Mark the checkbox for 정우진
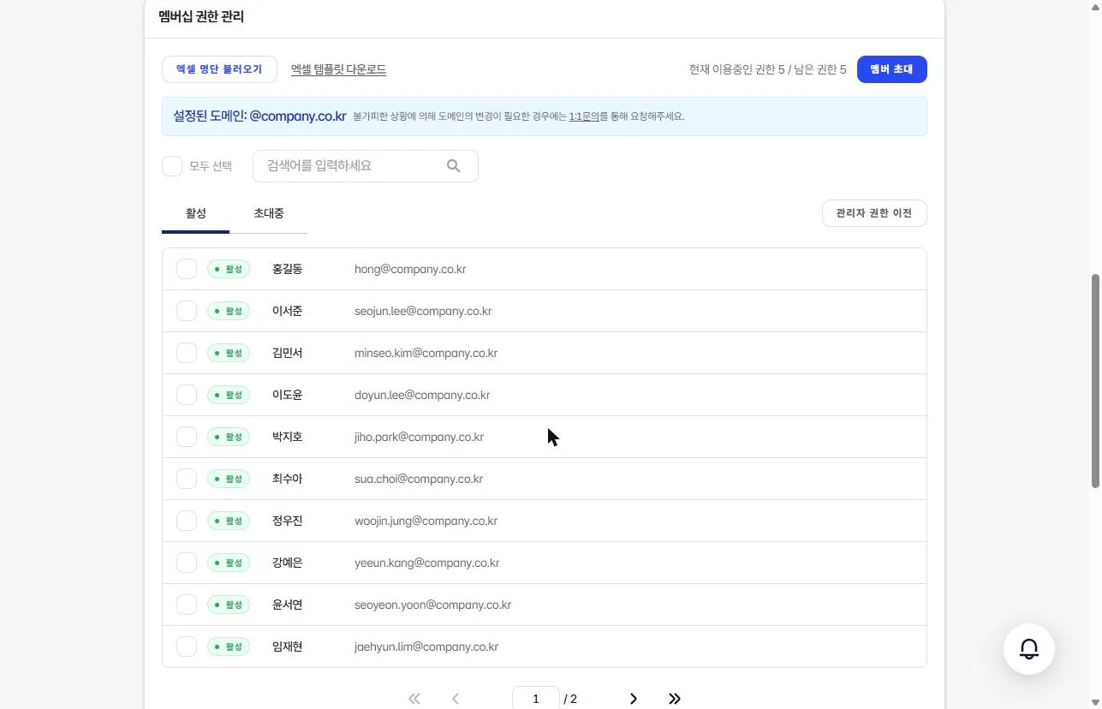 click(x=187, y=521)
